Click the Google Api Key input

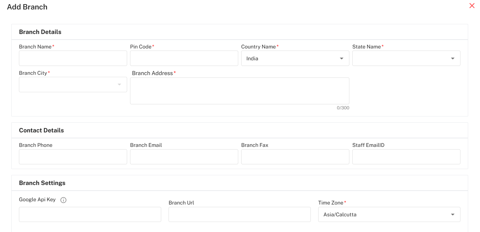coord(90,214)
